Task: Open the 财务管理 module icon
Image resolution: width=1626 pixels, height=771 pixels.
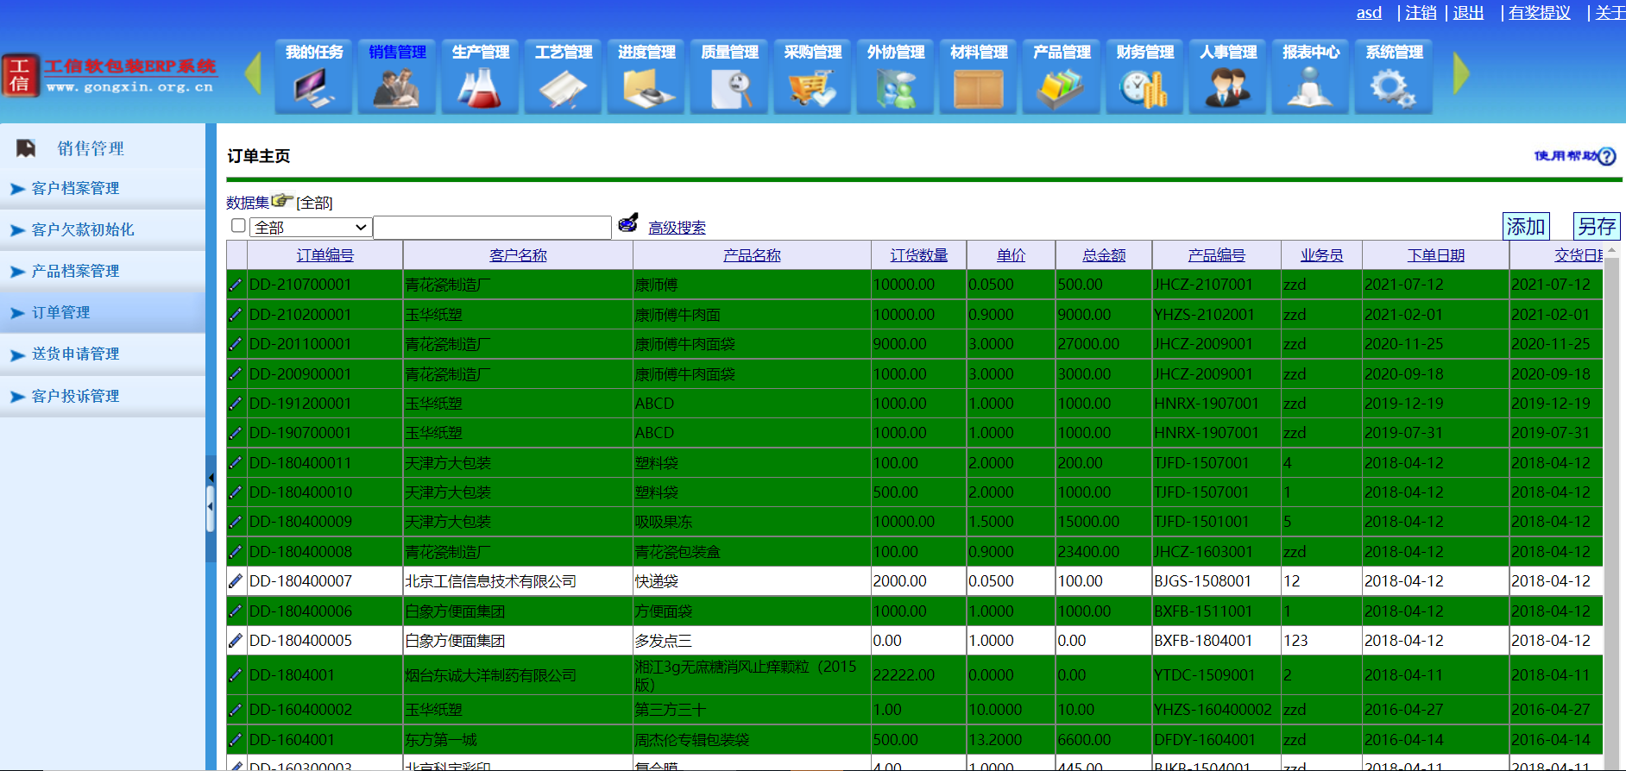Action: pyautogui.click(x=1144, y=77)
